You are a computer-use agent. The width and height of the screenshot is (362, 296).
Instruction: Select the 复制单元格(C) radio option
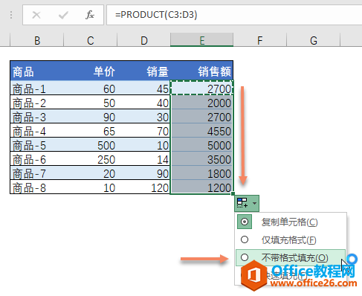pos(290,222)
